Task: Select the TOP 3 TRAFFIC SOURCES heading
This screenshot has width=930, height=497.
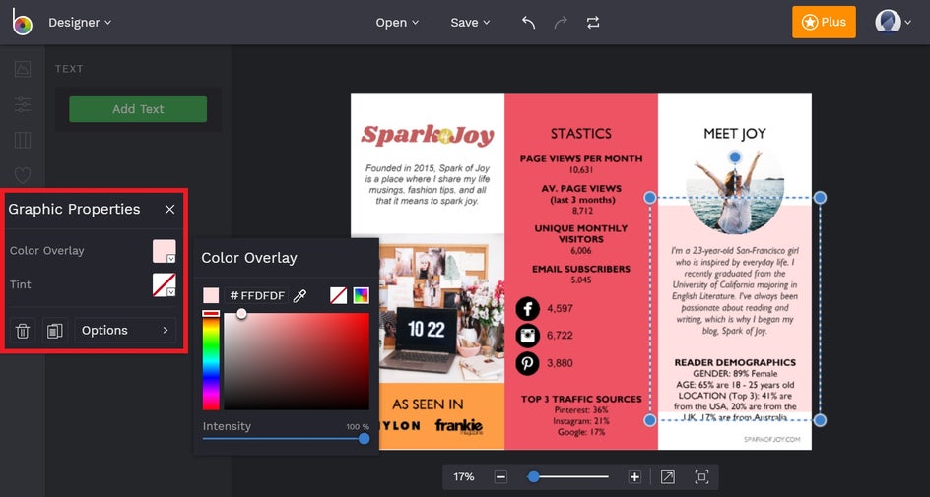Action: pyautogui.click(x=581, y=399)
